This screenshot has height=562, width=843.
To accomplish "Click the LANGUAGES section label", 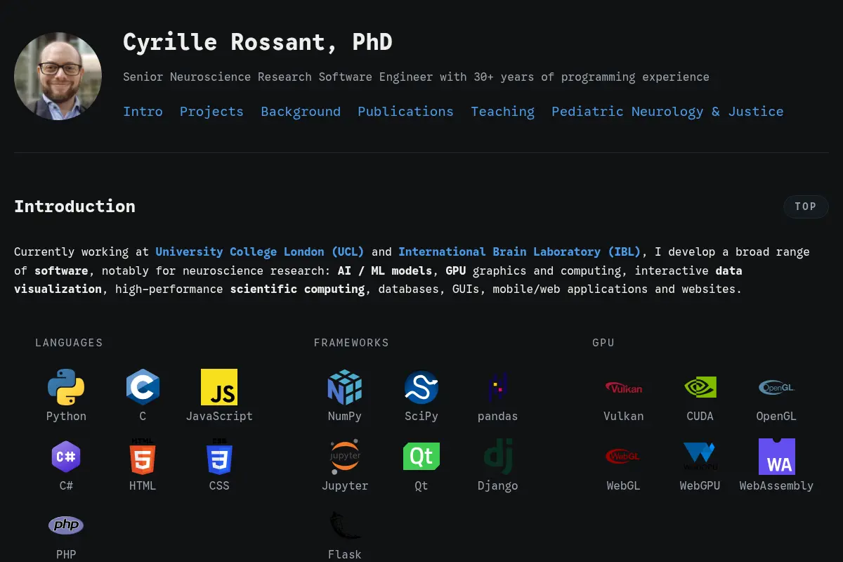I will [69, 343].
